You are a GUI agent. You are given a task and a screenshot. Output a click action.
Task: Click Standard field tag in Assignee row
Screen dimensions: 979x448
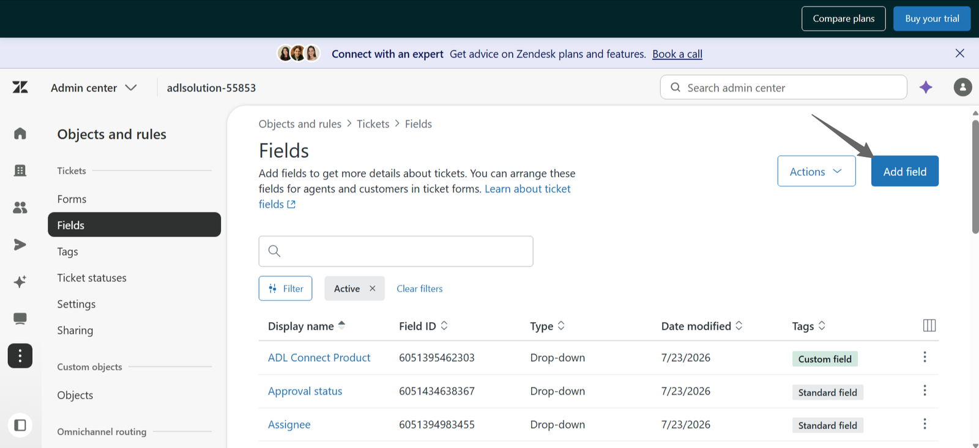point(827,425)
